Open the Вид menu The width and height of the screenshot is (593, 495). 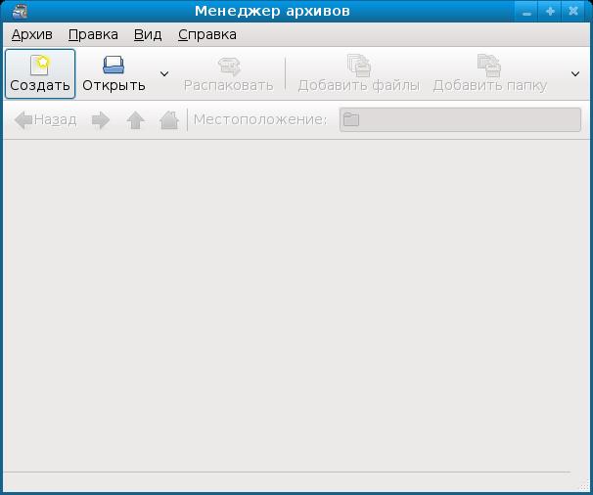click(148, 35)
